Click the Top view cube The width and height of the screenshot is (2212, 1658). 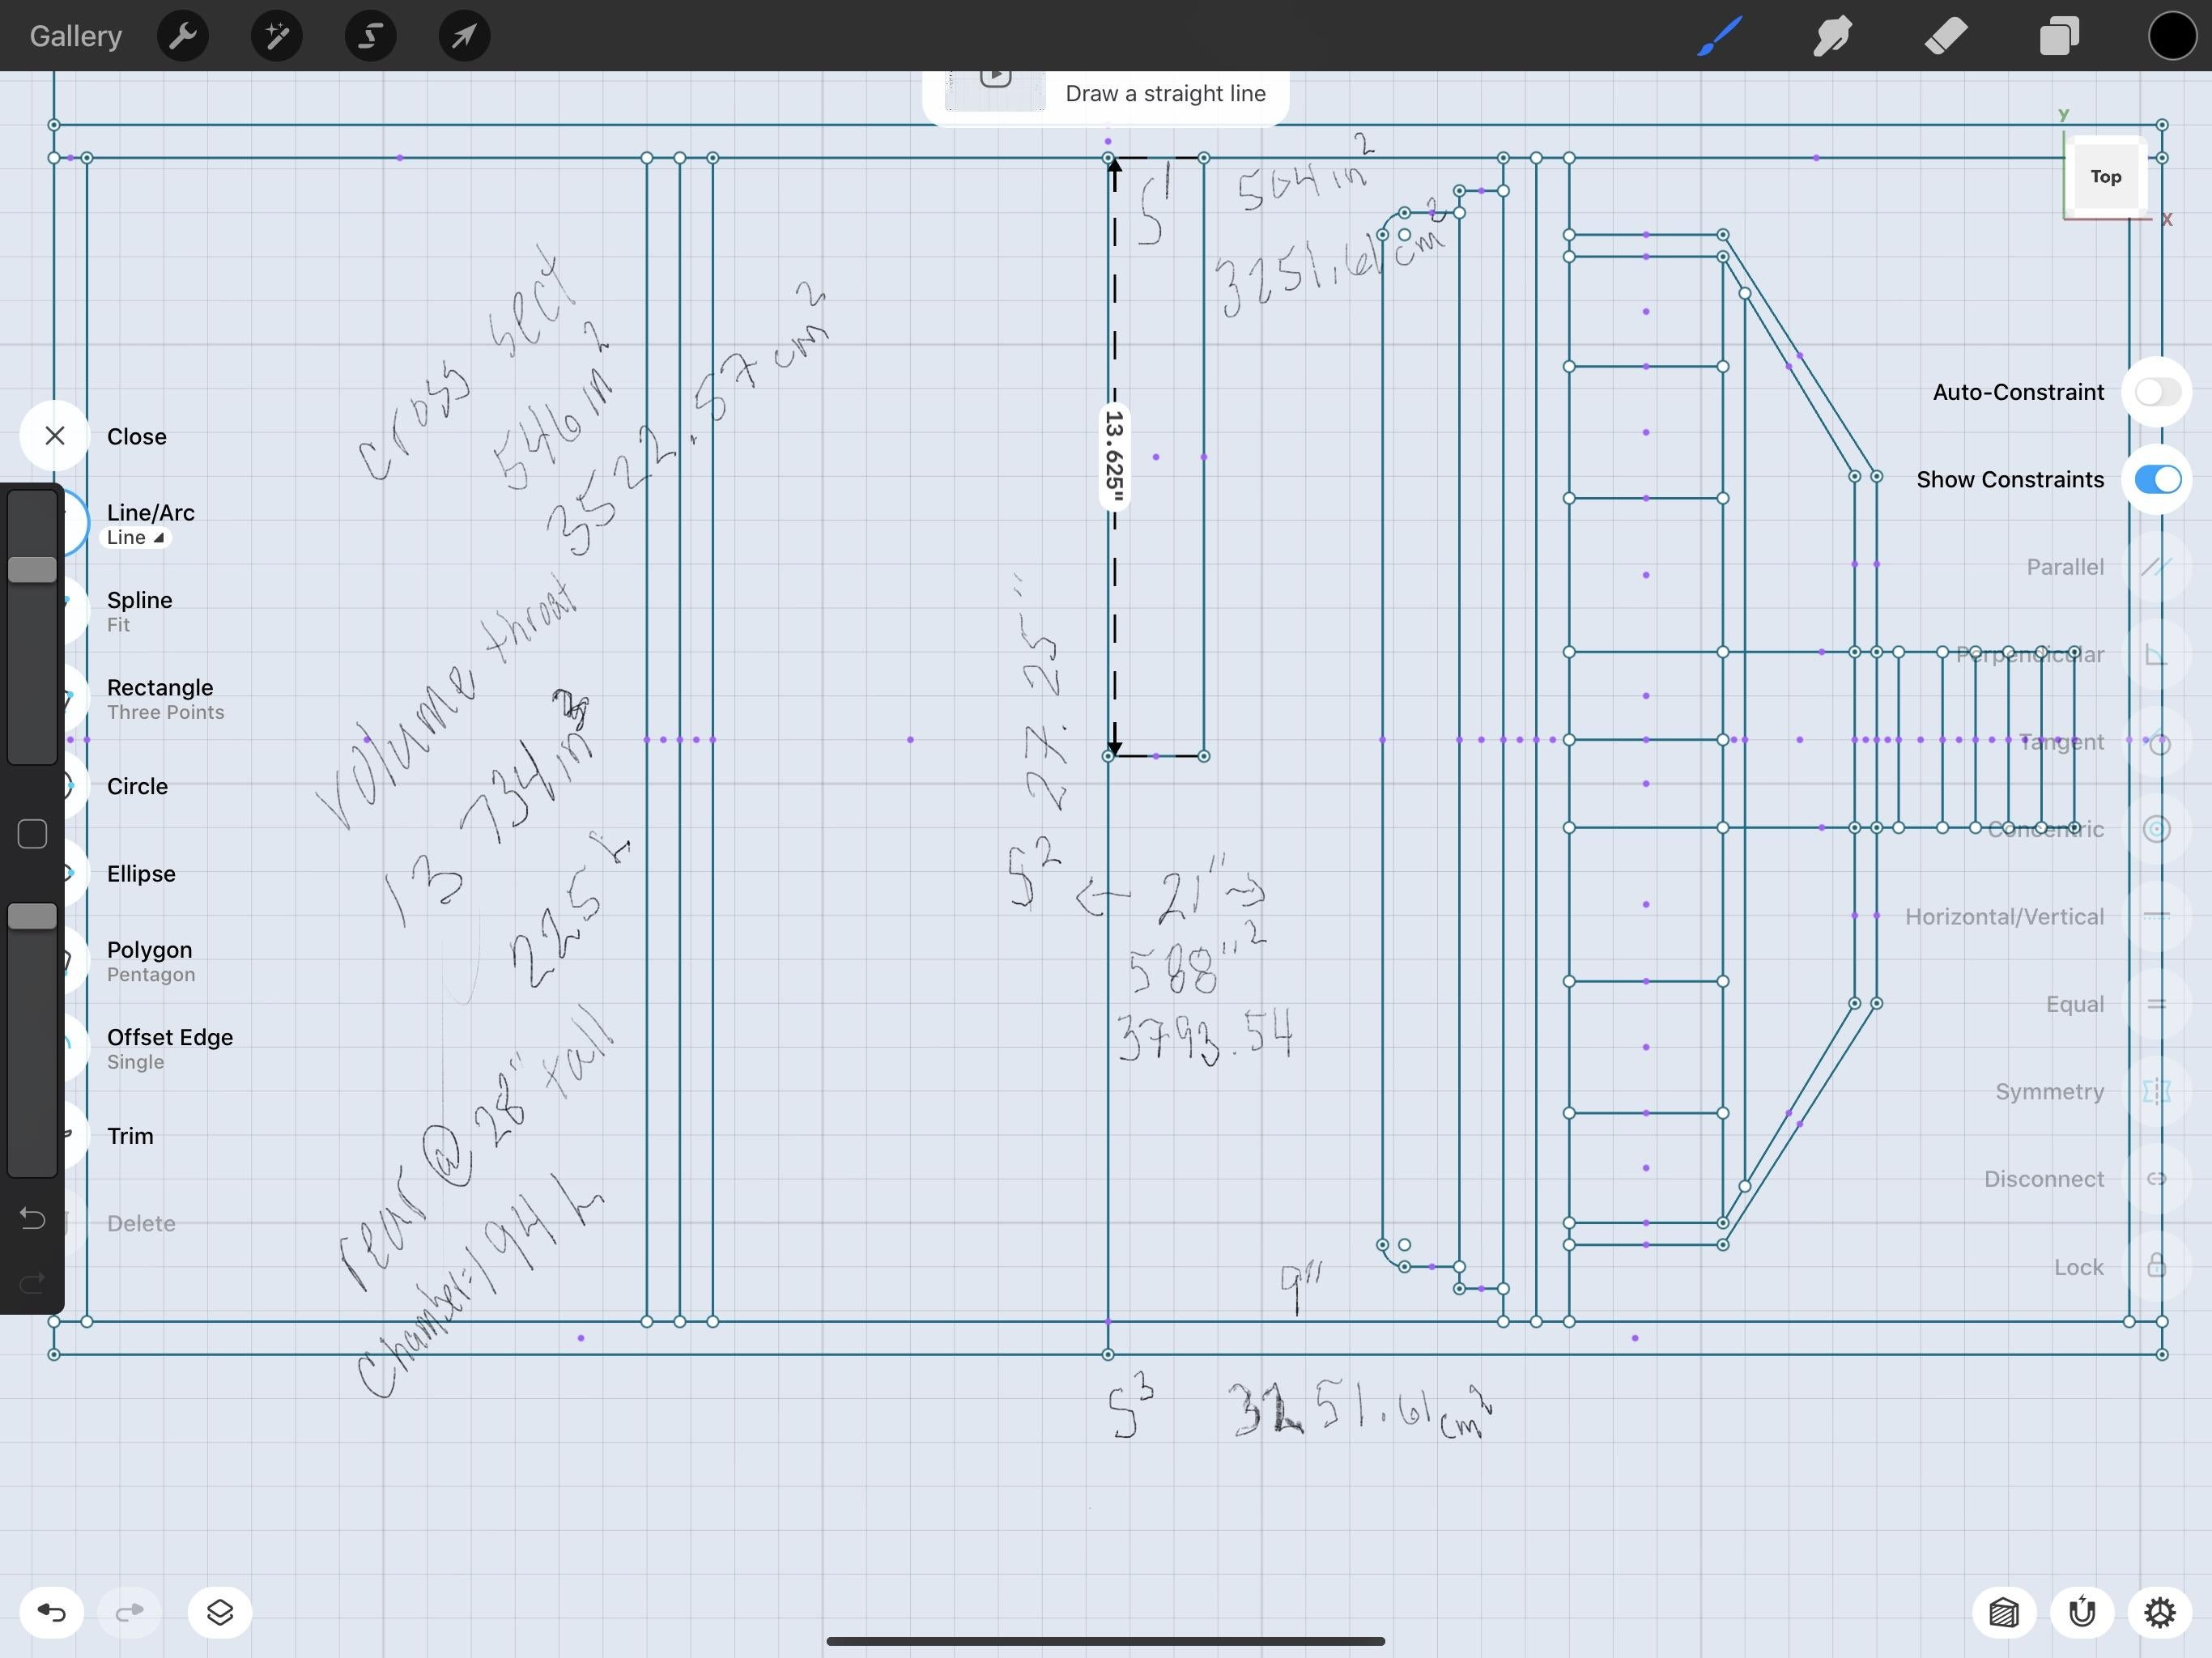pos(2105,177)
